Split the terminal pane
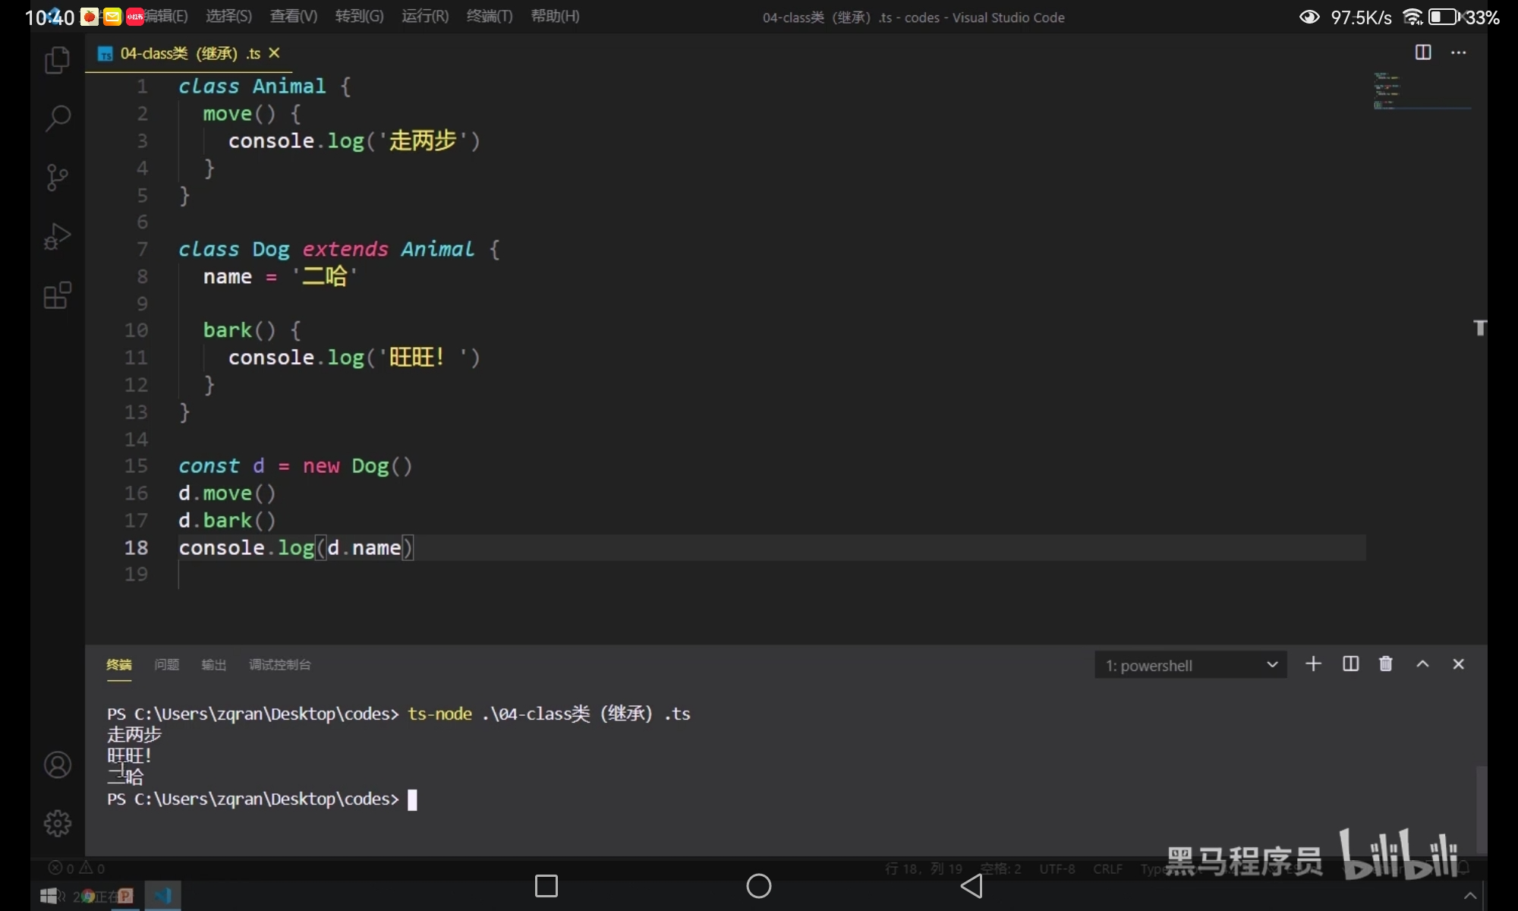This screenshot has width=1518, height=911. click(x=1350, y=664)
